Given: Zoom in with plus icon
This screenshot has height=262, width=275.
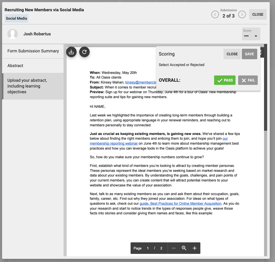Looking at the screenshot, I should [x=194, y=248].
